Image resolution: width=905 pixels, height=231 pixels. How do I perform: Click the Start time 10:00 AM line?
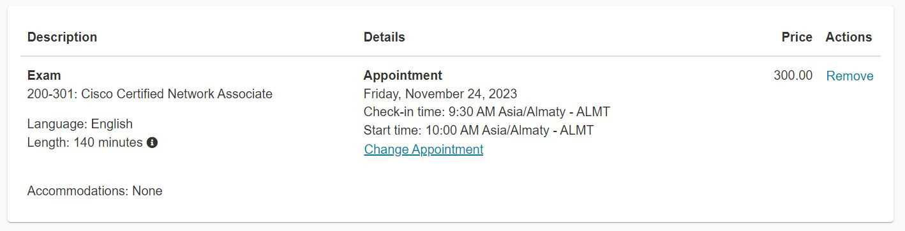pos(479,130)
